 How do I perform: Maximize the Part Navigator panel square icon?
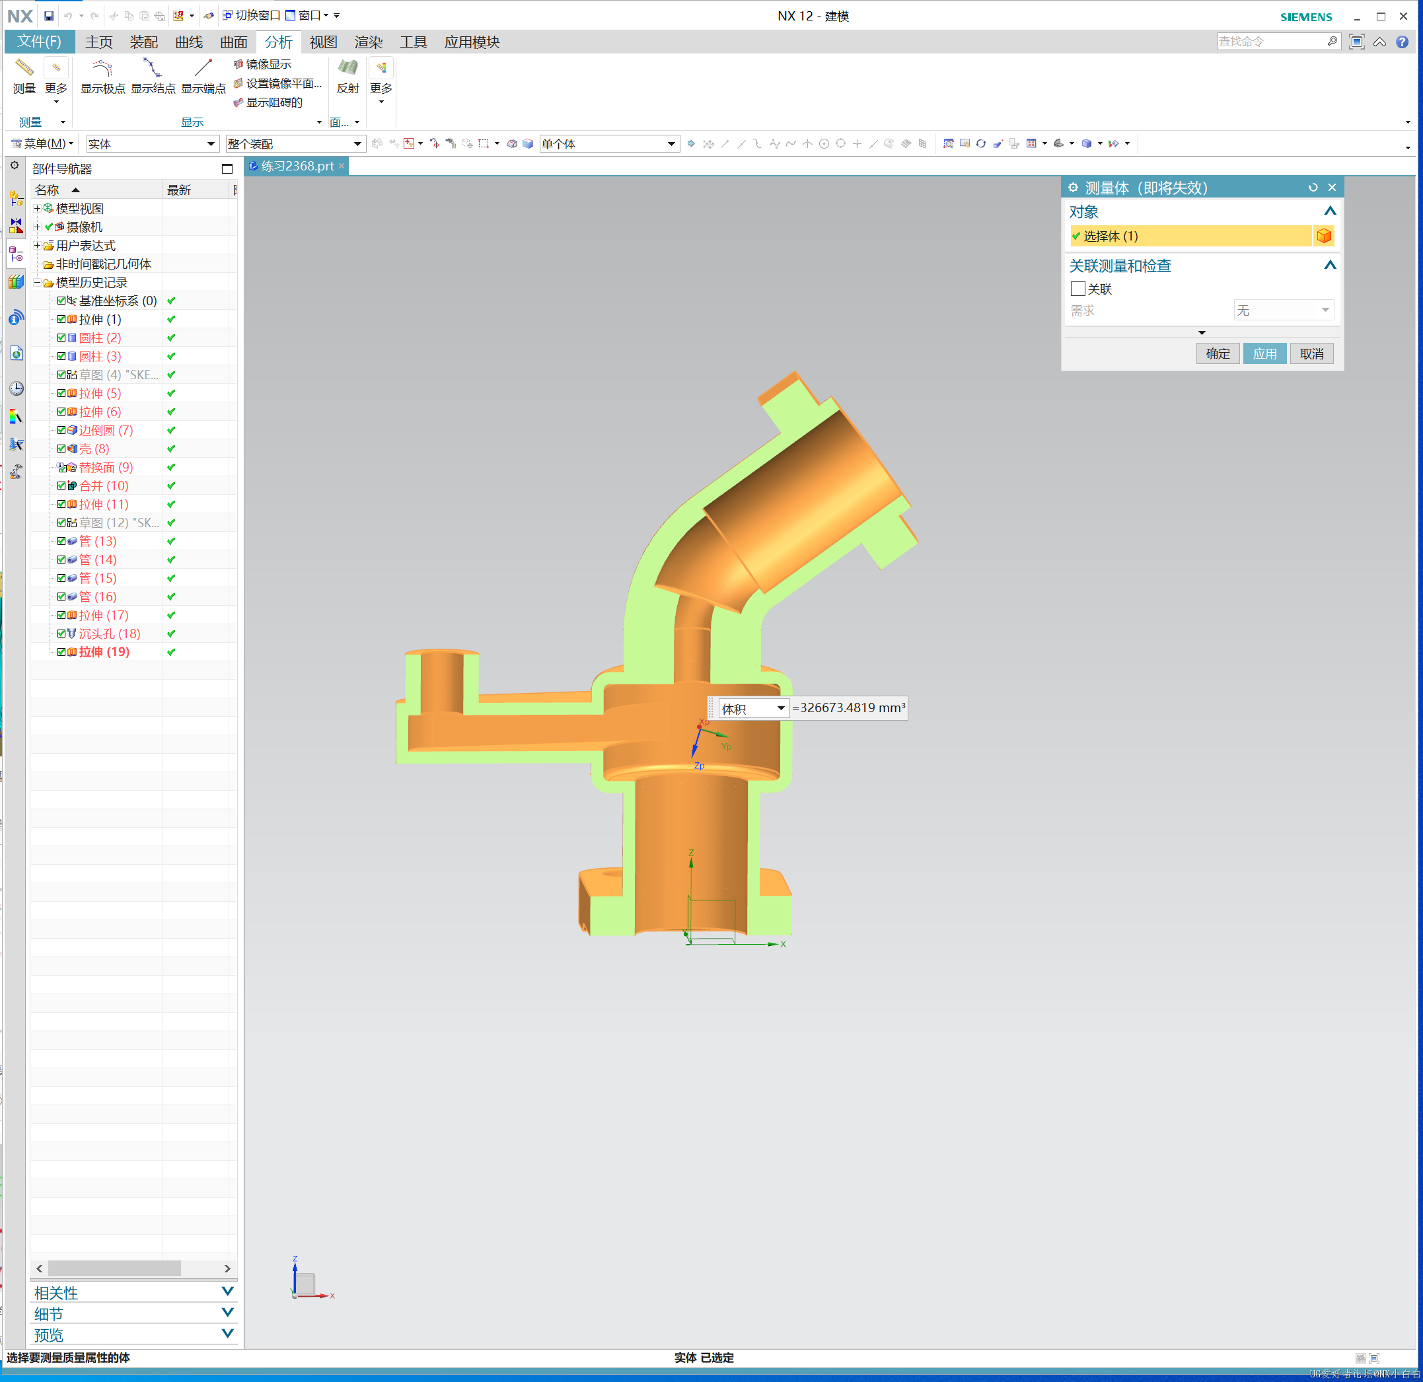click(227, 169)
